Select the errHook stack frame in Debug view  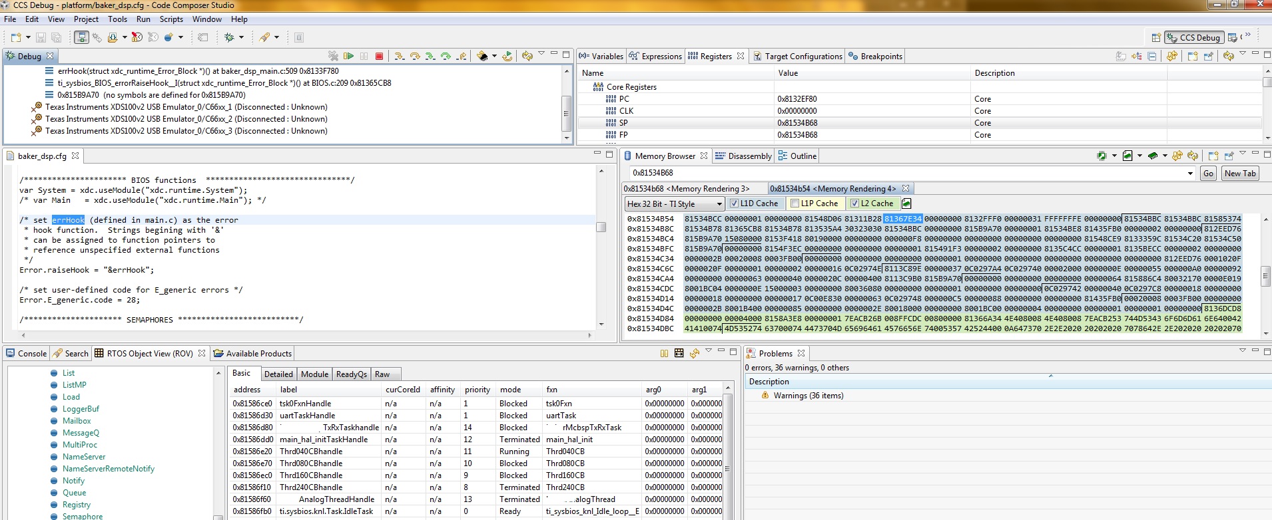coord(198,71)
